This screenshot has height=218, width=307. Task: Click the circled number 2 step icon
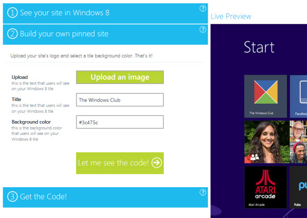pyautogui.click(x=12, y=34)
